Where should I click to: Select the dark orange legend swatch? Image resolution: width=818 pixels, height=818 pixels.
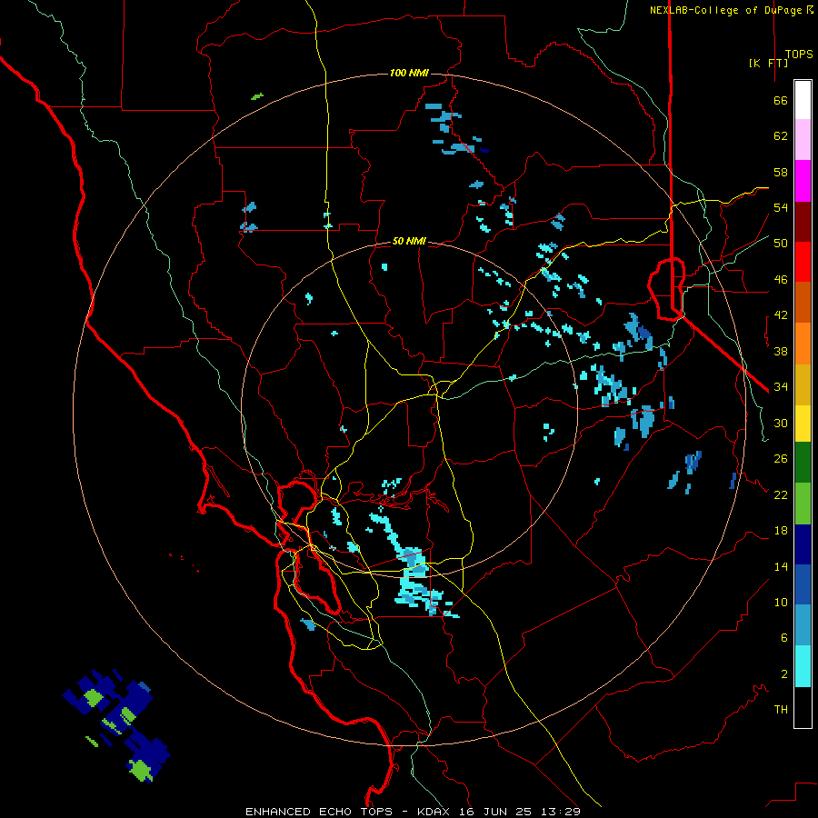(x=803, y=303)
